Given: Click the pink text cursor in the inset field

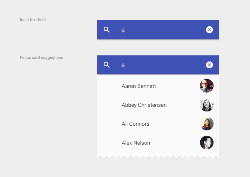Looking at the screenshot, I should [126, 30].
